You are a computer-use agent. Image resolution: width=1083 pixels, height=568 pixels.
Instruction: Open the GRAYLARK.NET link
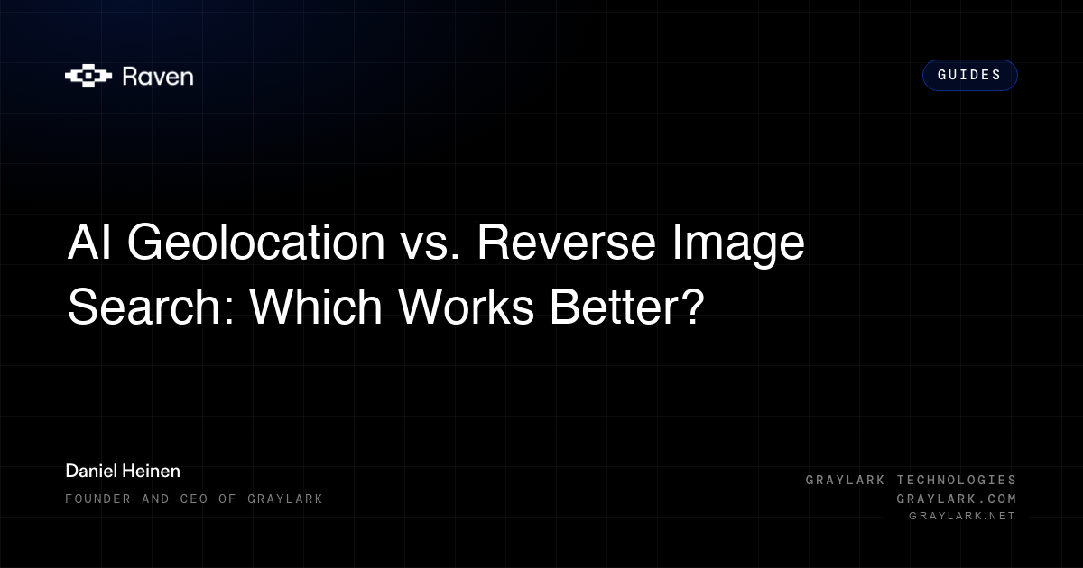(x=962, y=516)
